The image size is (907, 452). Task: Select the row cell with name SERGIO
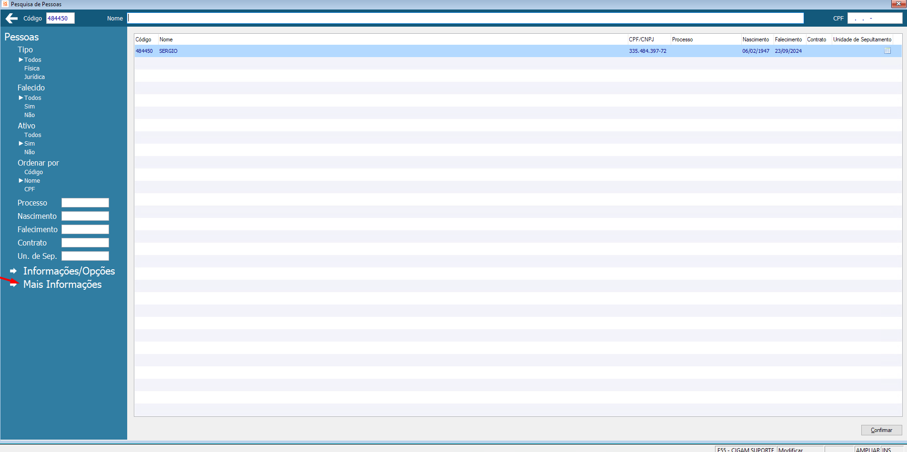(168, 51)
